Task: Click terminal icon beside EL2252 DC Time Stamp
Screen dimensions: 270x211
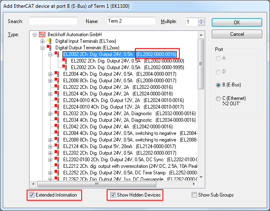Action: point(57,172)
